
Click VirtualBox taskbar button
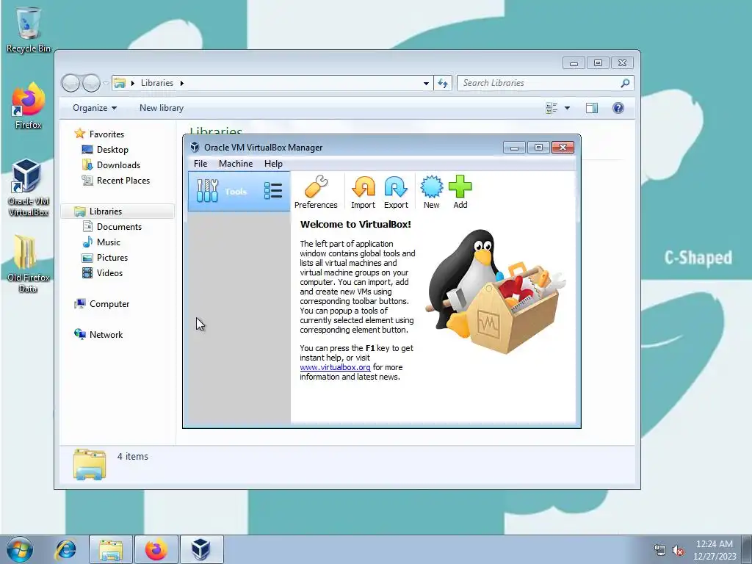201,549
